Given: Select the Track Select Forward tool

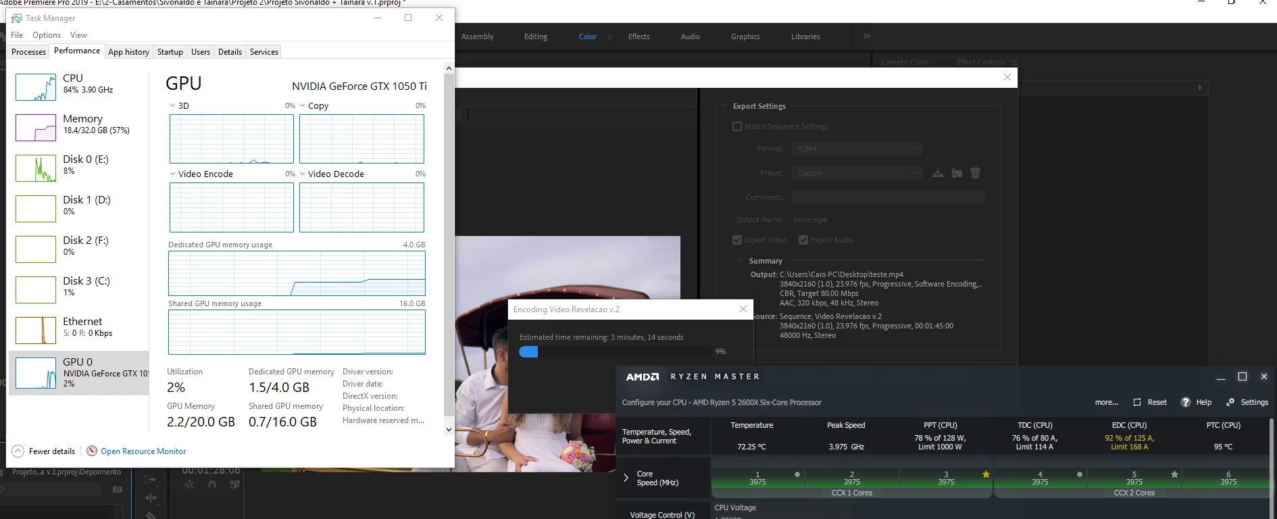Looking at the screenshot, I should [x=151, y=480].
